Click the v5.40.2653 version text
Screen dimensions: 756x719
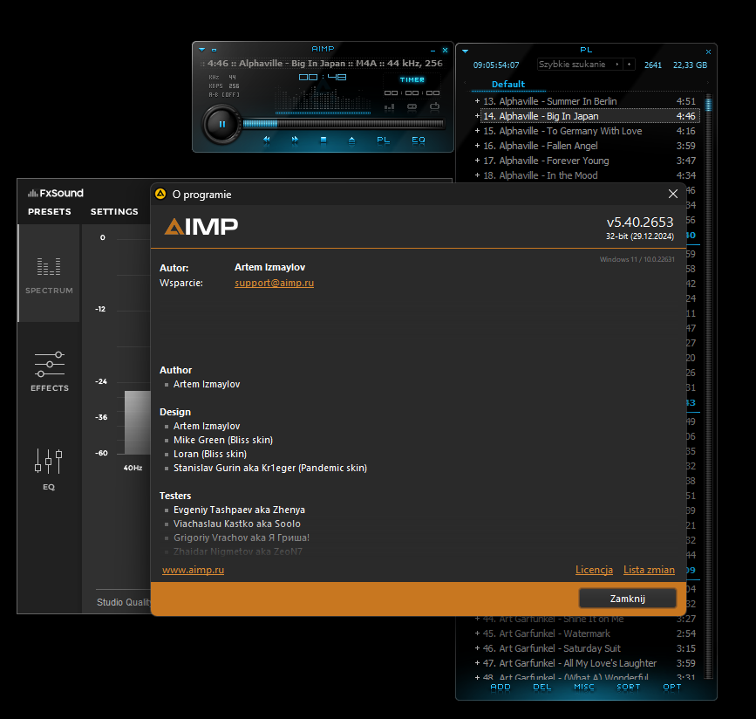coord(640,222)
